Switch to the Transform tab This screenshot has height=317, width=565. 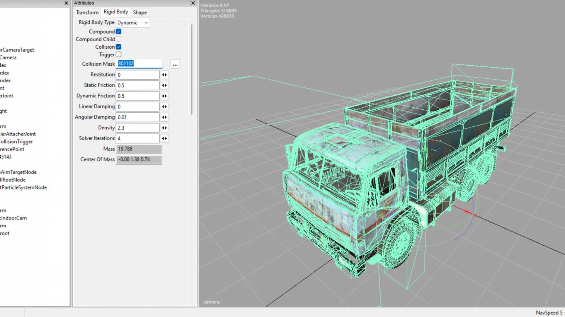click(x=87, y=12)
